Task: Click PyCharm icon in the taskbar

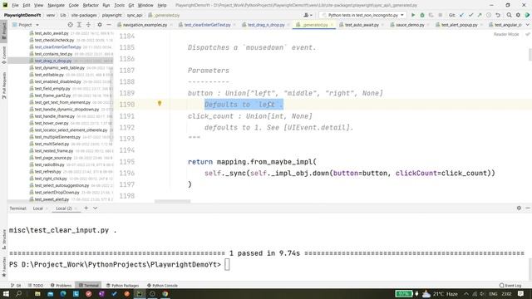Action: pos(140,293)
